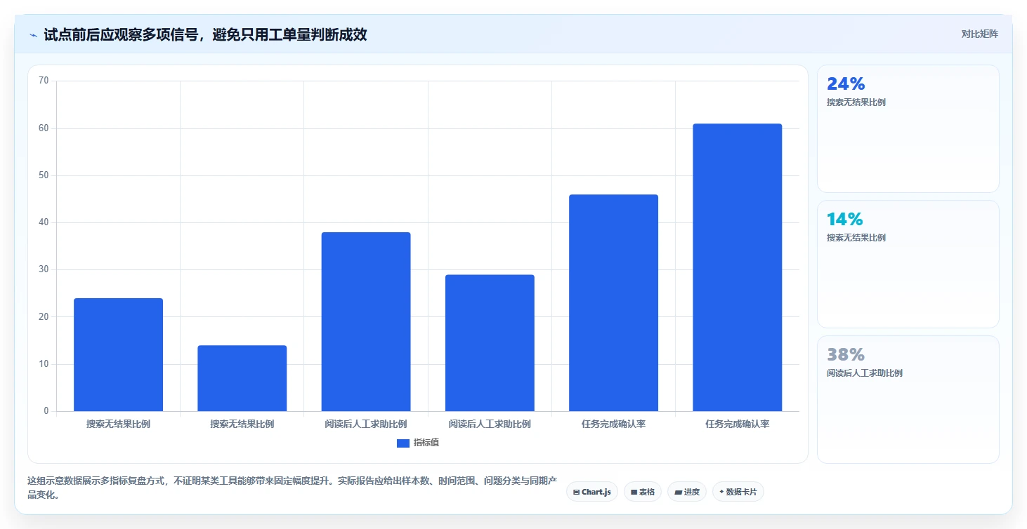Click the y-axis label 50
Image resolution: width=1027 pixels, height=529 pixels.
click(44, 175)
